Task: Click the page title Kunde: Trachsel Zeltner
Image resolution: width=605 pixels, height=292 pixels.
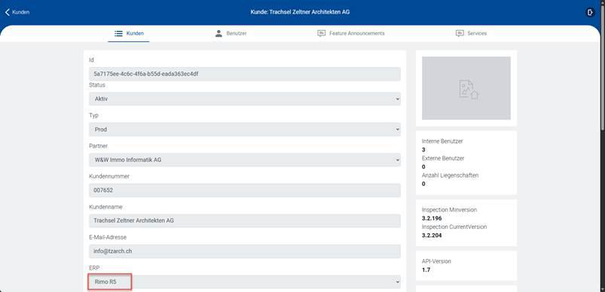Action: coord(300,12)
